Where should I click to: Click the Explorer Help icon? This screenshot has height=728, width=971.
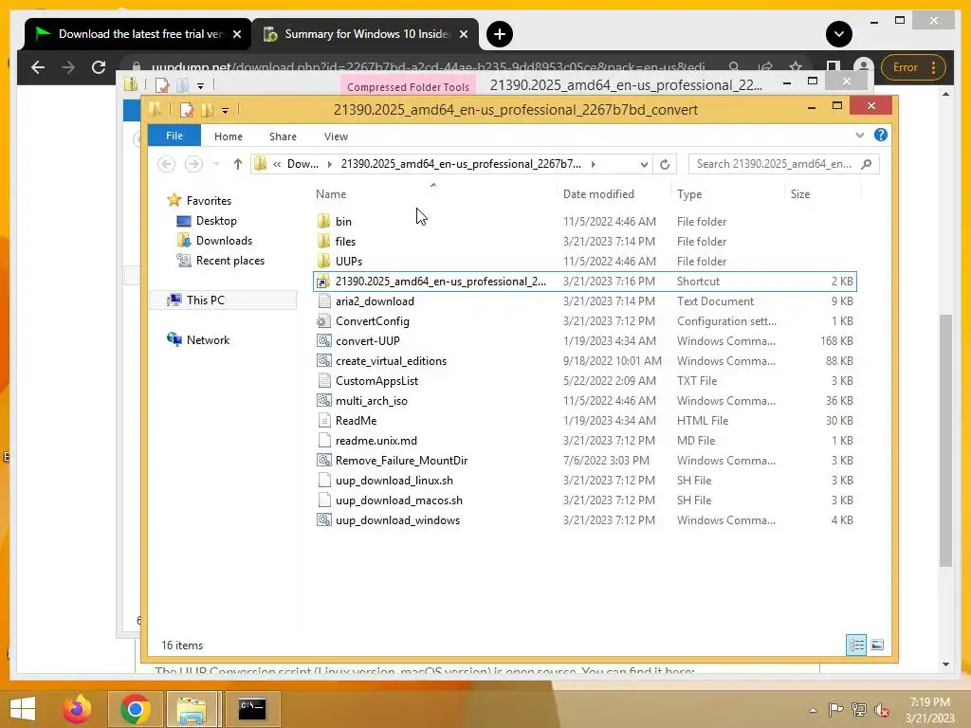coord(881,135)
